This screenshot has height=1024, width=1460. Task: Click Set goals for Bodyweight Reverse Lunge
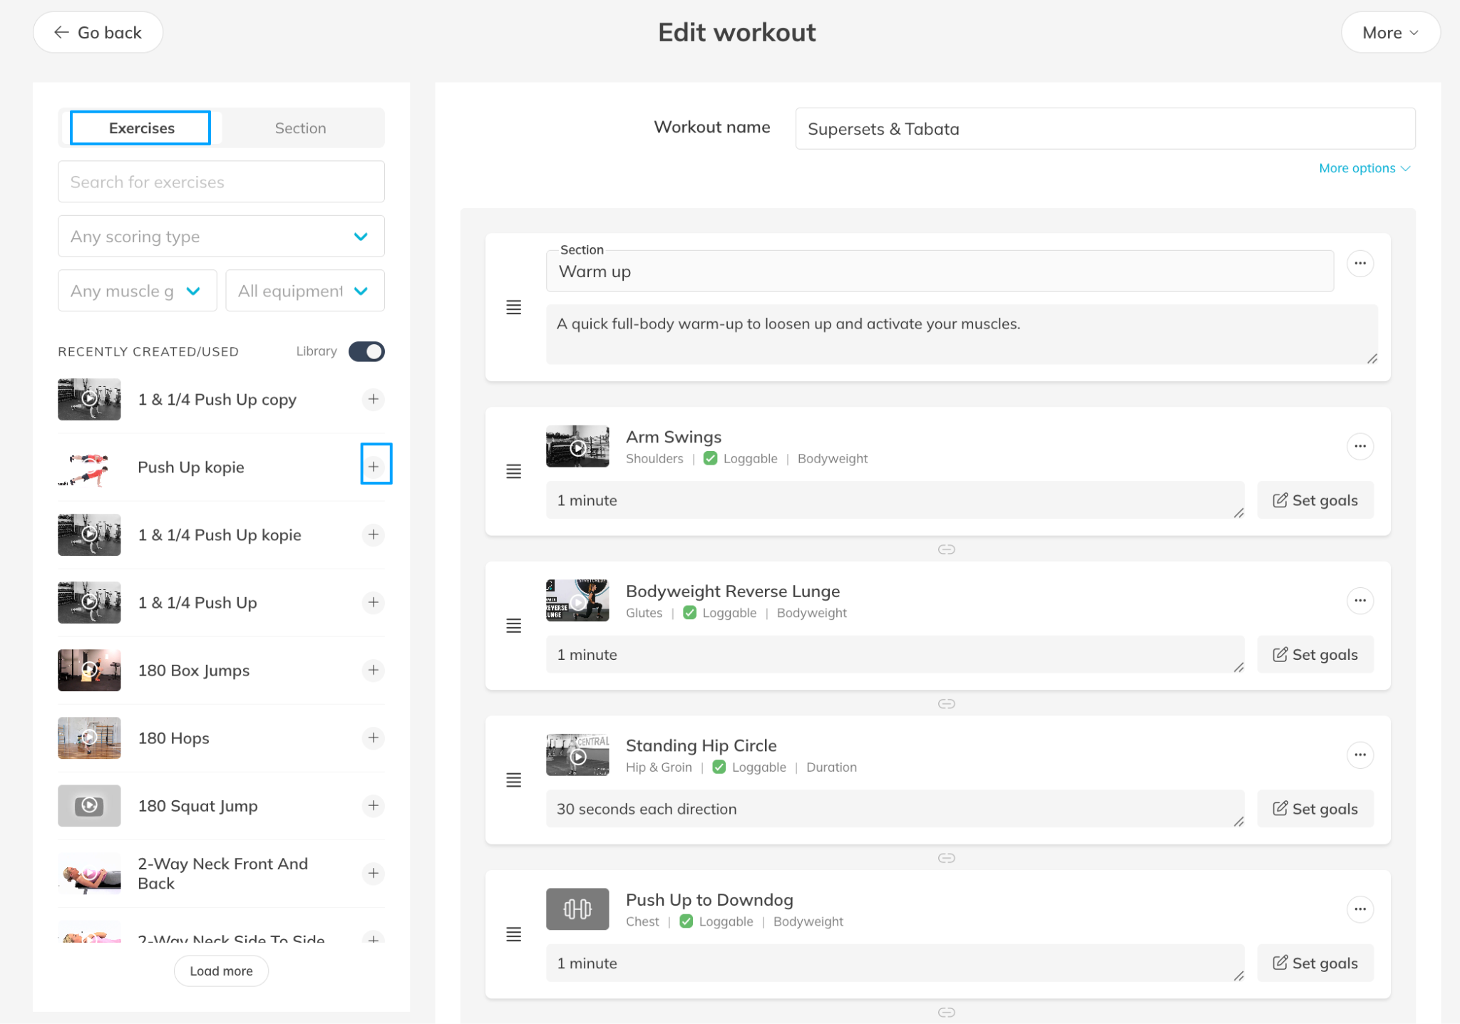click(x=1315, y=655)
